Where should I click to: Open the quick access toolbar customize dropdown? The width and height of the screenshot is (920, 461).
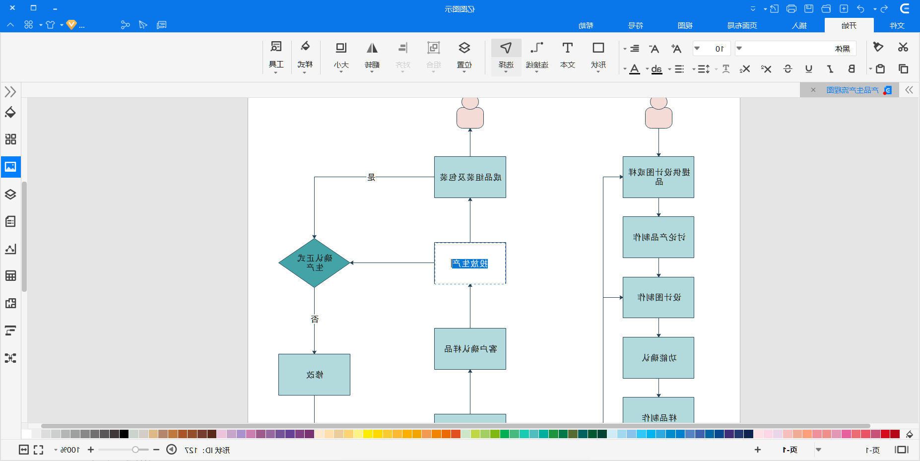[x=753, y=9]
